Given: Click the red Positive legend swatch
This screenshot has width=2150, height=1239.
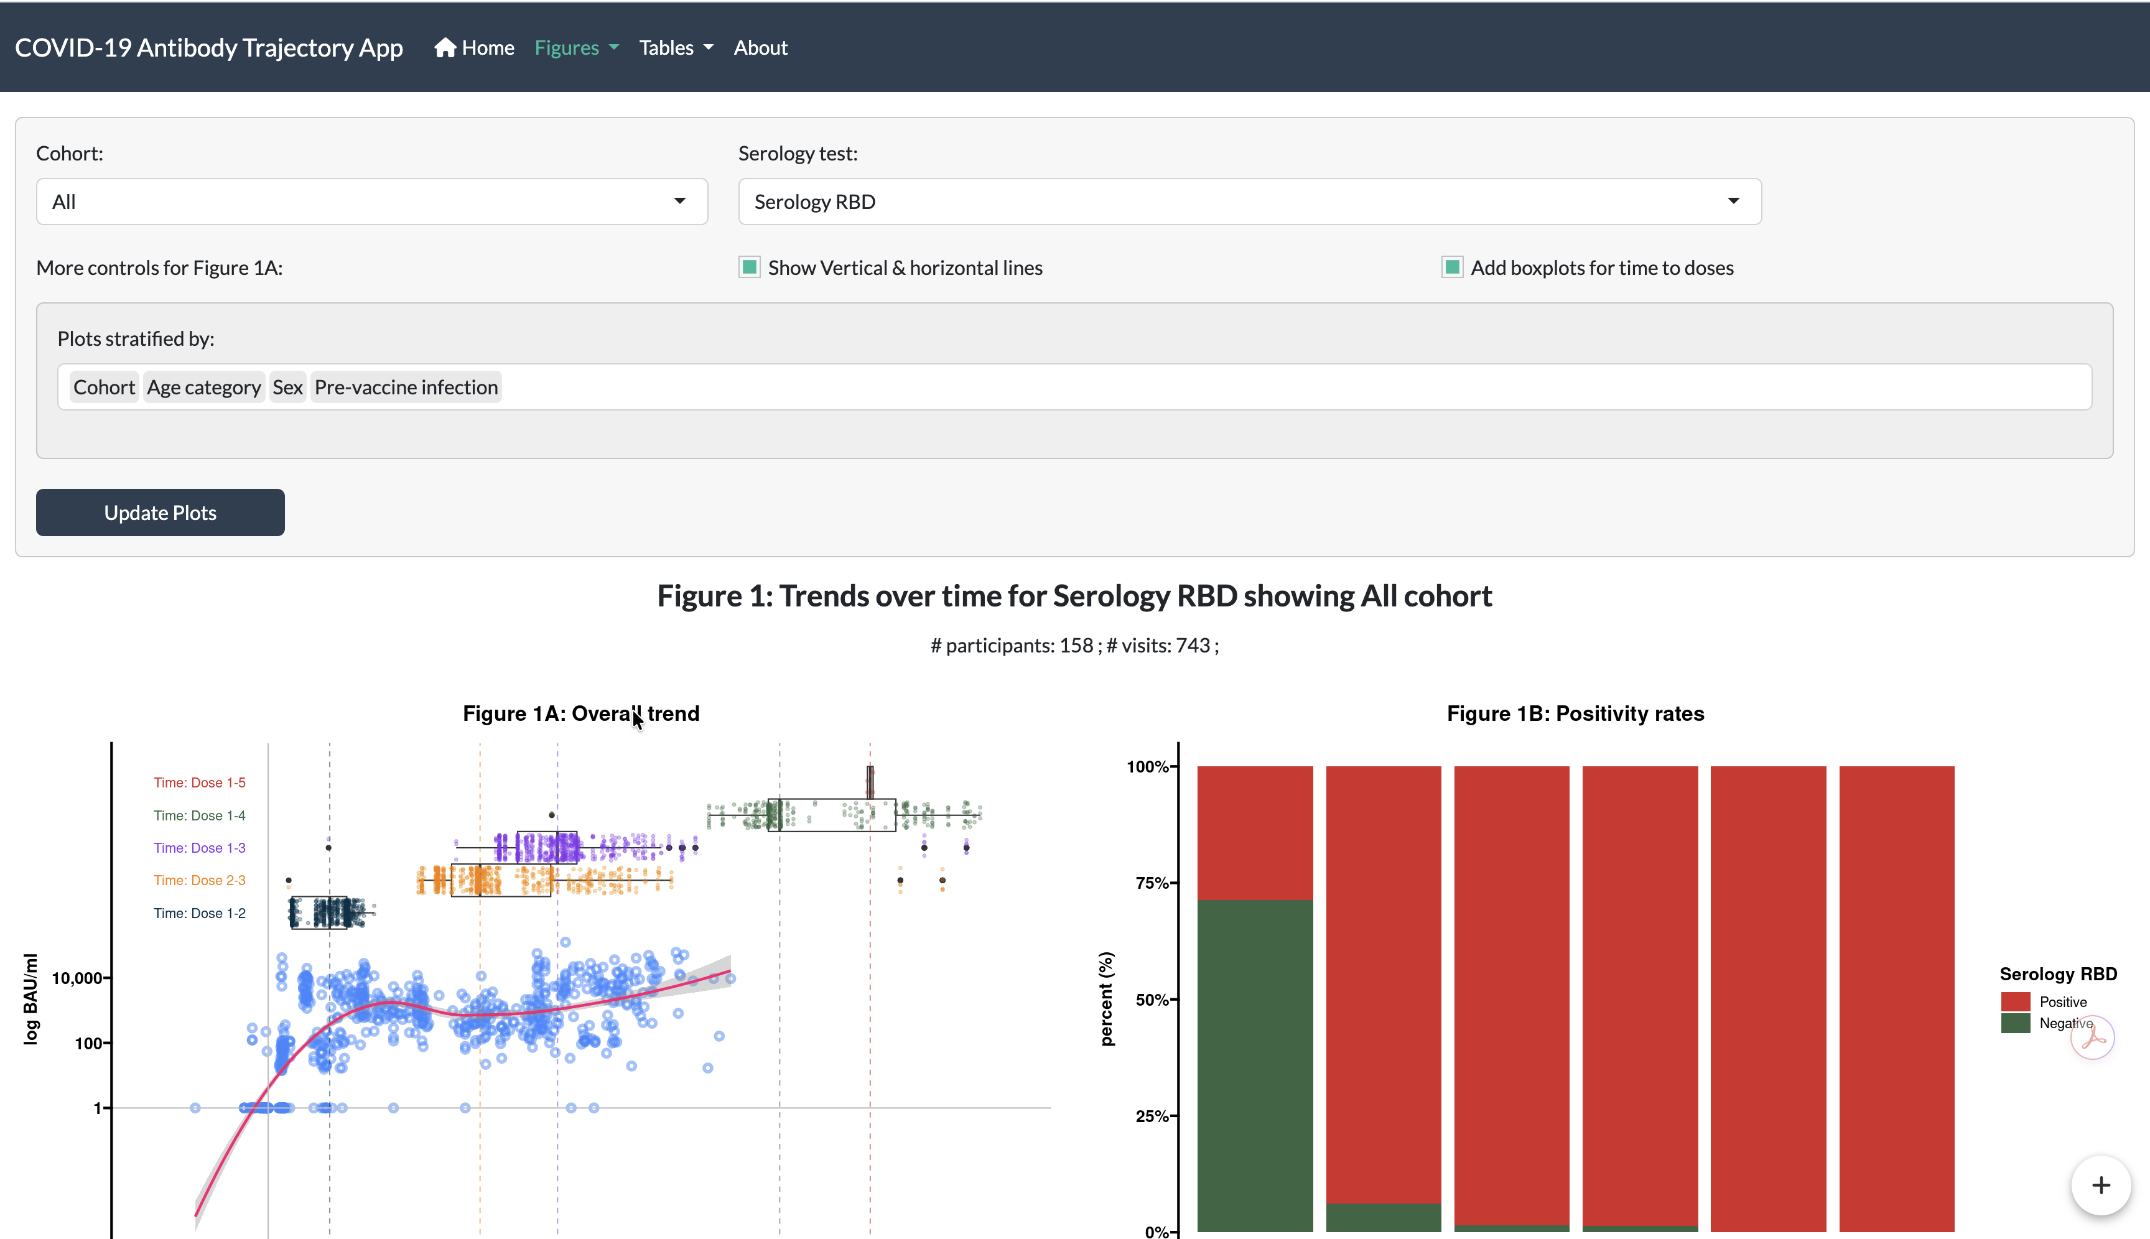Looking at the screenshot, I should point(2014,1001).
